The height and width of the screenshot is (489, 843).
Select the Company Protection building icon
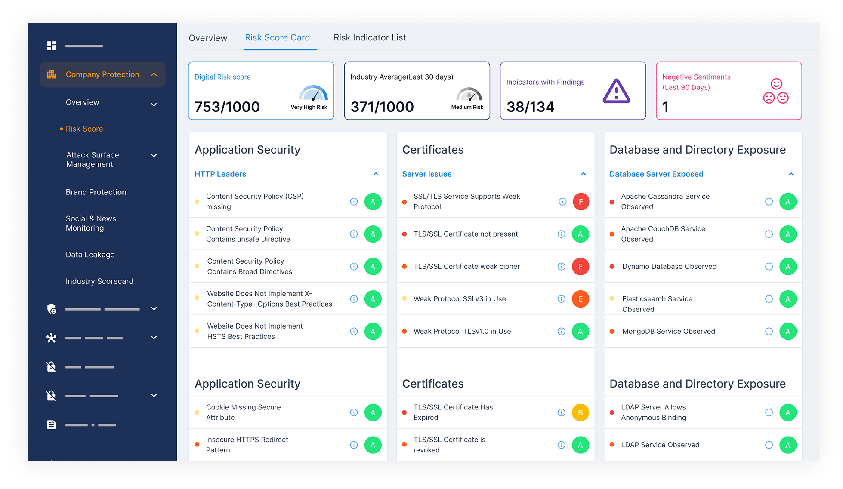point(51,74)
